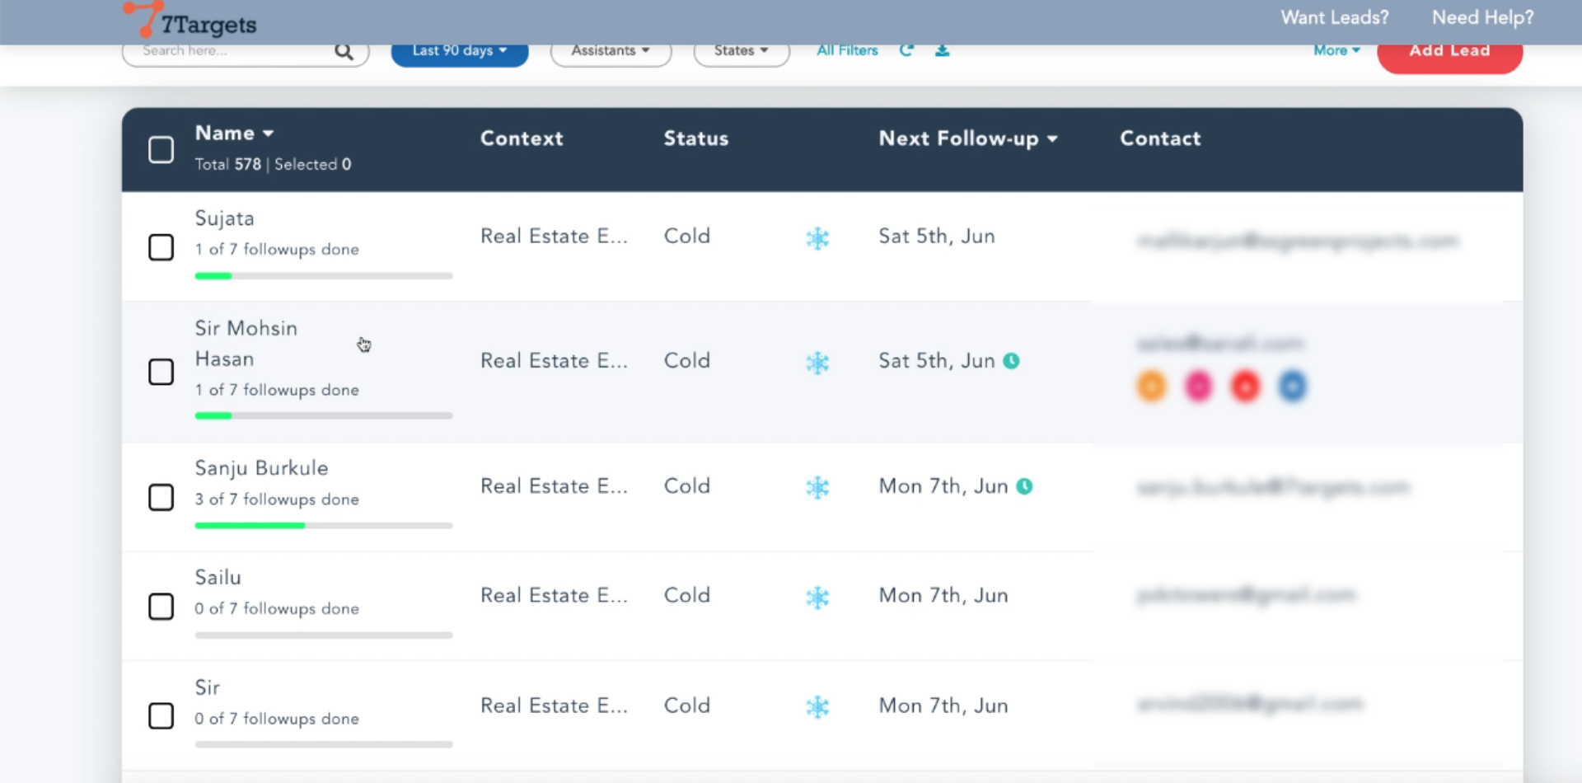Click the search magnifier icon

pos(344,52)
